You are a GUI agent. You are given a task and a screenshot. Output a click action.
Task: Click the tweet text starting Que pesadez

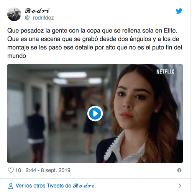tap(95, 43)
